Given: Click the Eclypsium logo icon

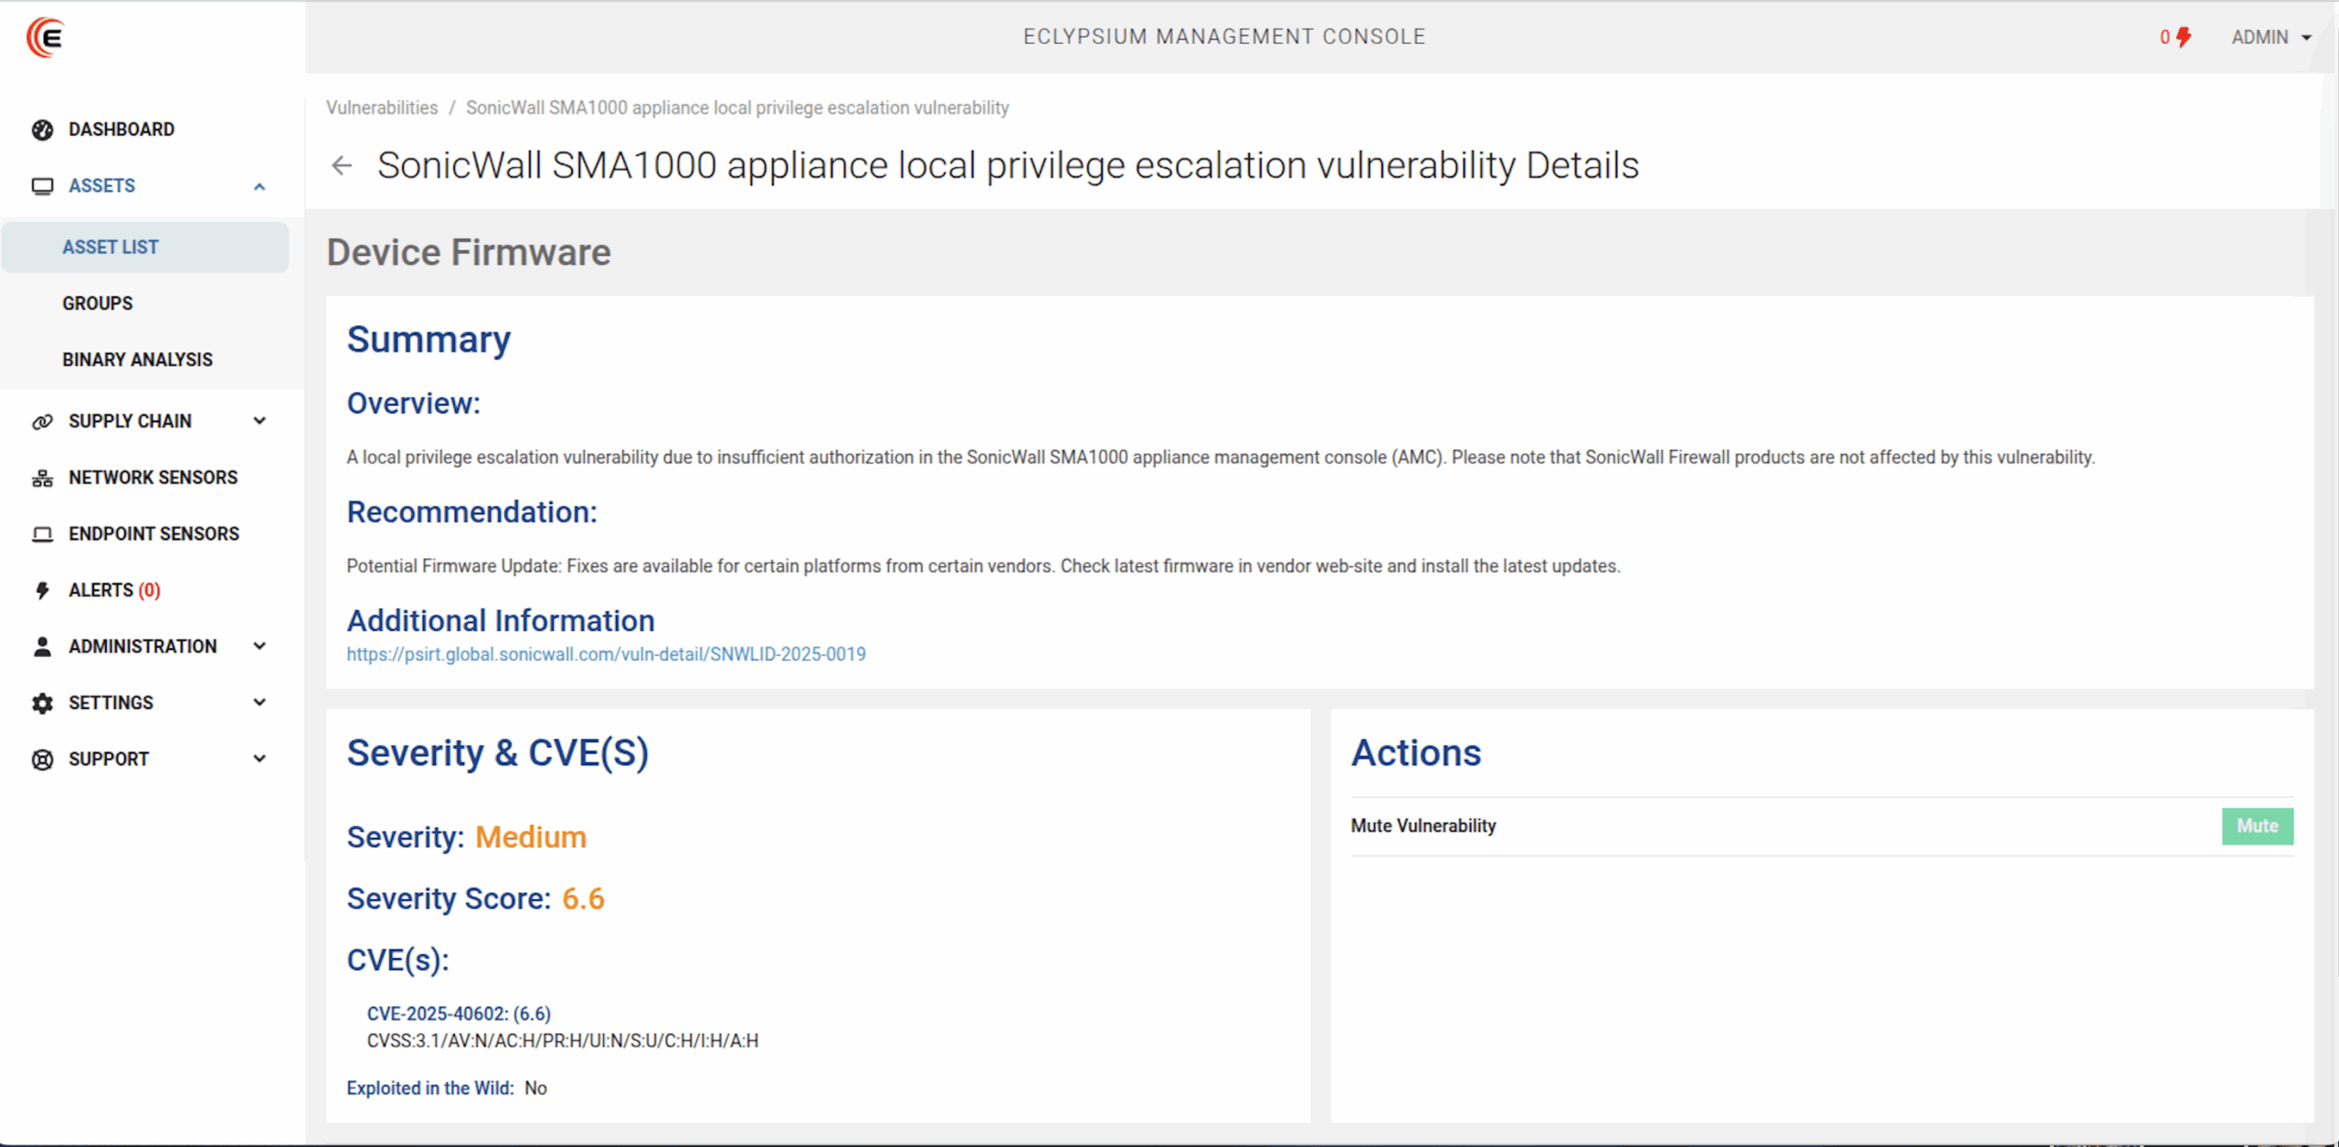Looking at the screenshot, I should tap(45, 37).
